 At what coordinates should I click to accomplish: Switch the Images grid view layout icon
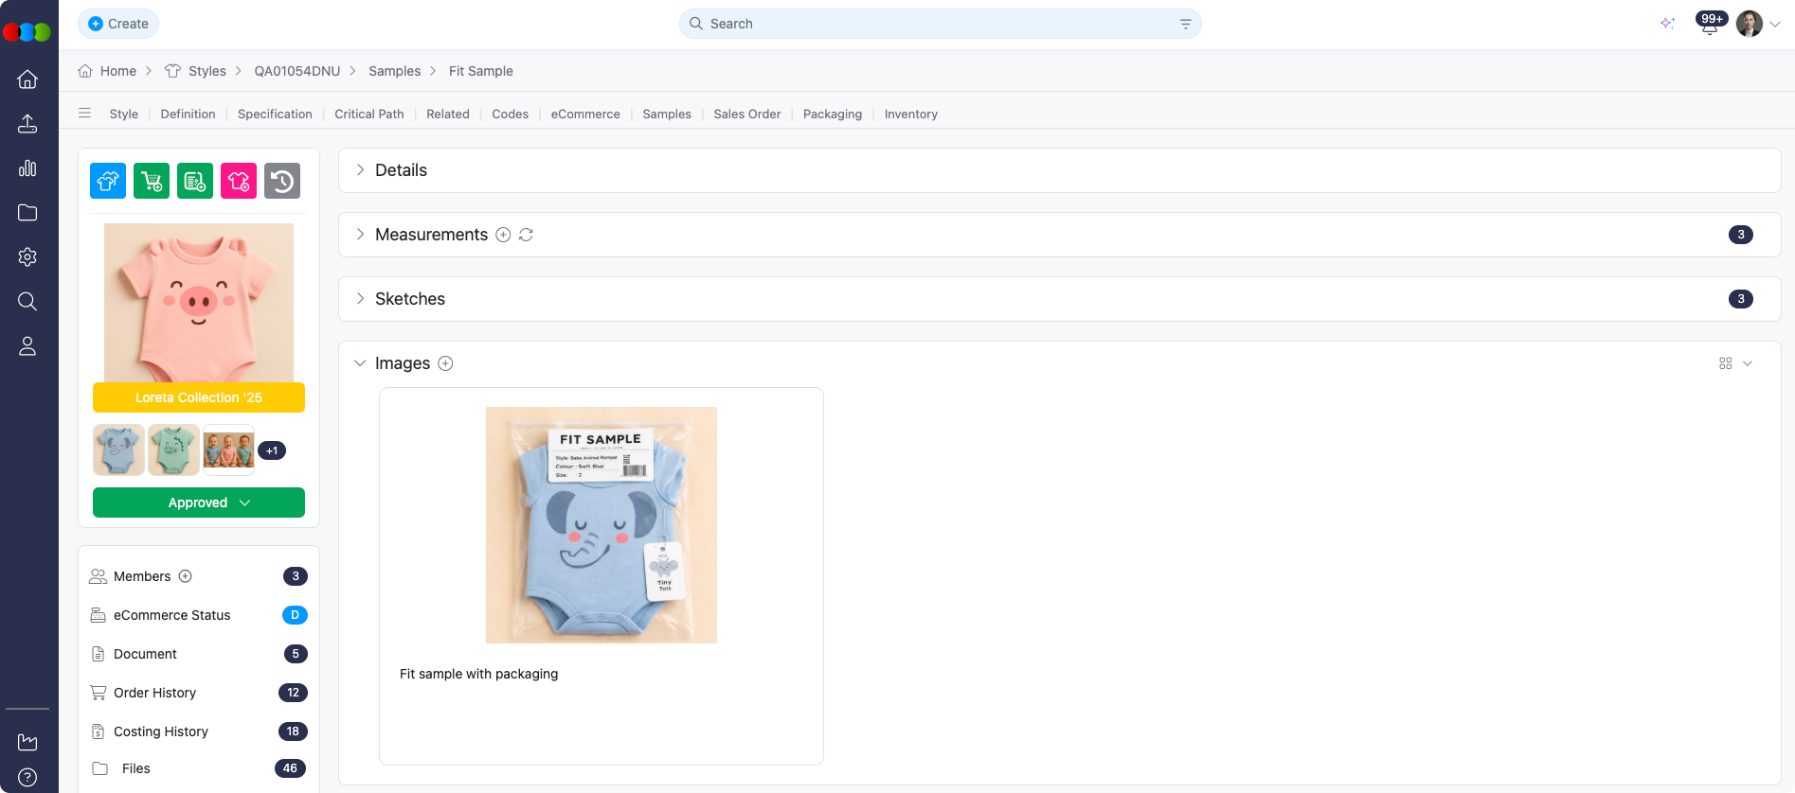(1726, 363)
